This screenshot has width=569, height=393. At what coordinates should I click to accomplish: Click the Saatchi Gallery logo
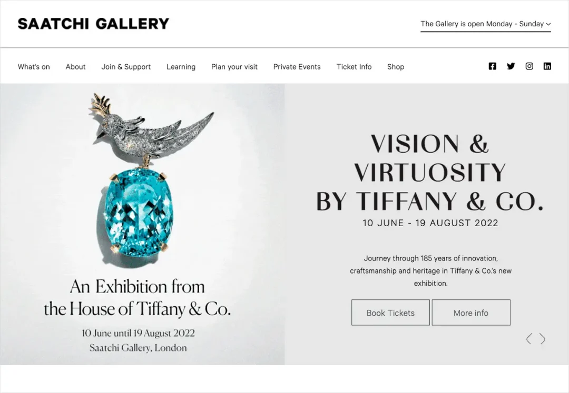(93, 24)
